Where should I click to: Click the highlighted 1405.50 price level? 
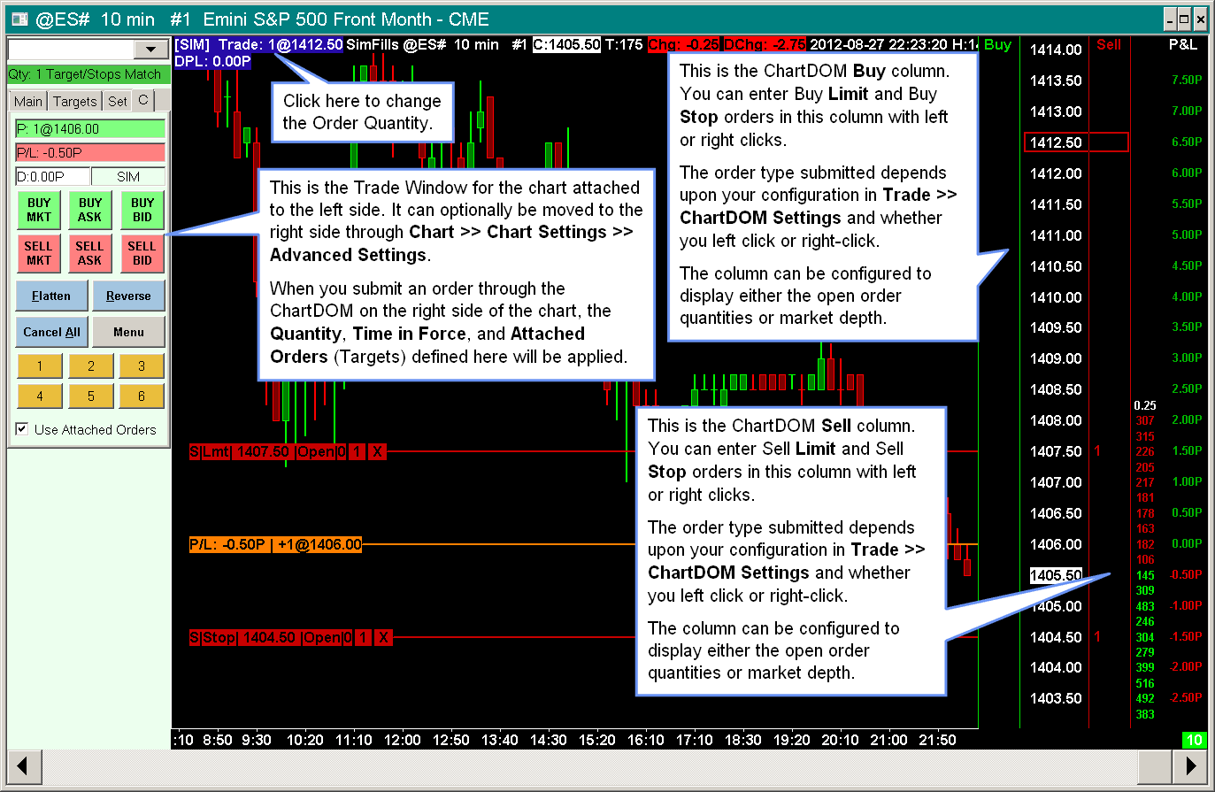(1056, 575)
